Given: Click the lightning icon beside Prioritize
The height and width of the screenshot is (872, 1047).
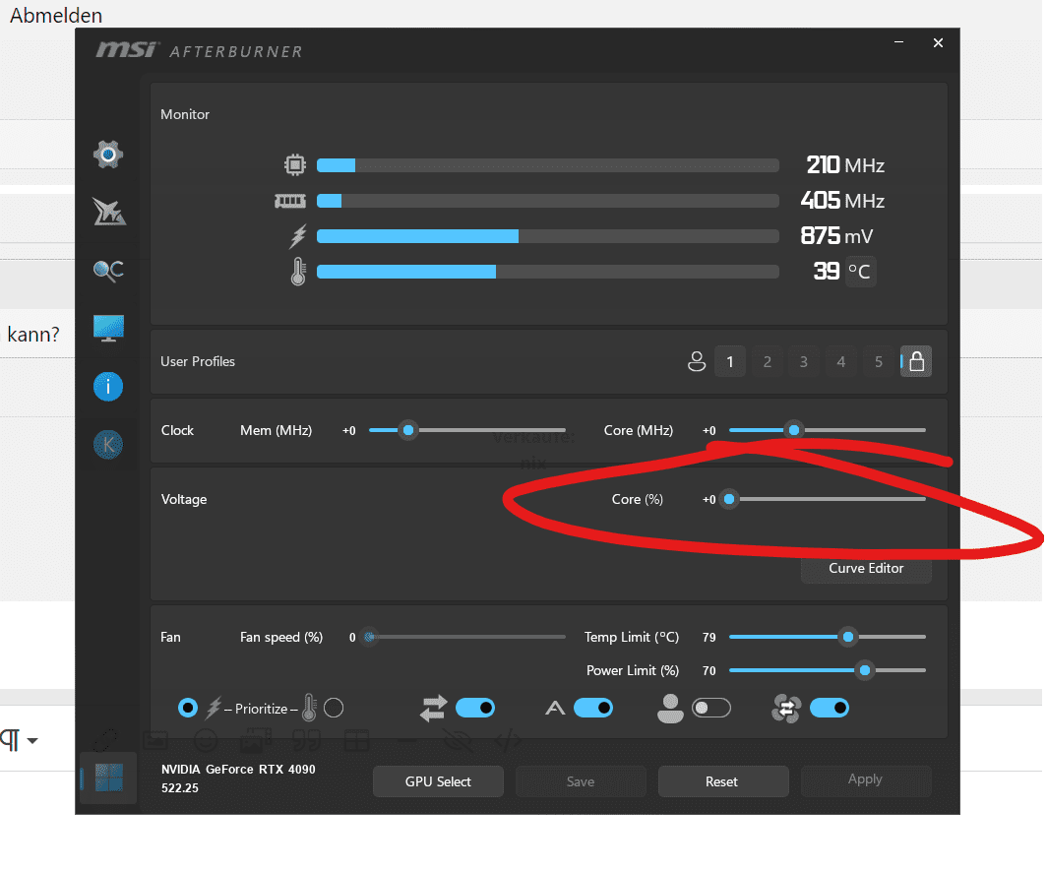Looking at the screenshot, I should 214,709.
